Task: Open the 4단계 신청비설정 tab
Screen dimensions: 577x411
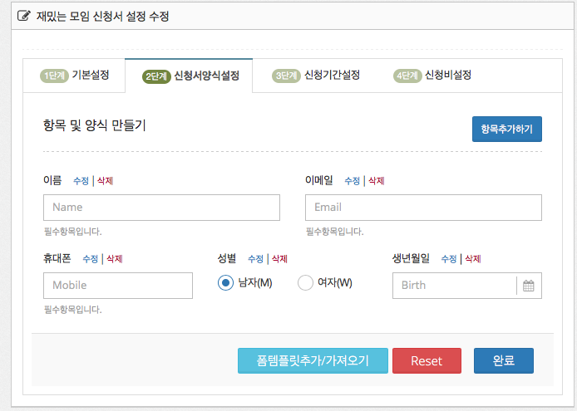Action: (x=432, y=76)
